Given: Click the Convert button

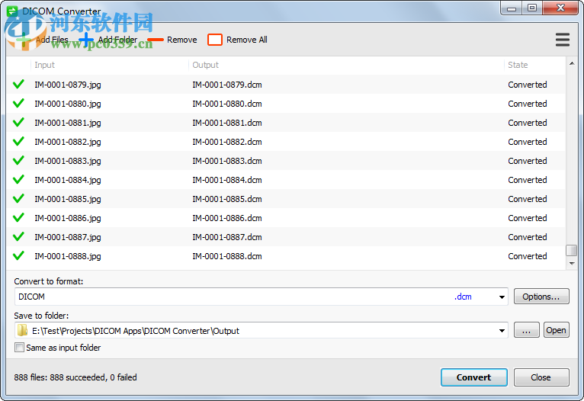Looking at the screenshot, I should (473, 377).
